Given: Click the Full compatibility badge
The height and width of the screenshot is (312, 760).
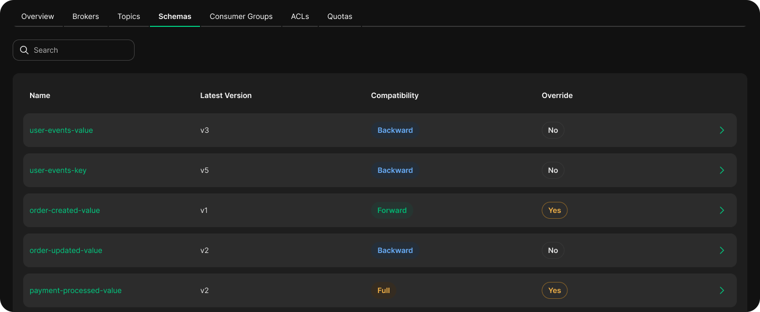Looking at the screenshot, I should pos(384,290).
